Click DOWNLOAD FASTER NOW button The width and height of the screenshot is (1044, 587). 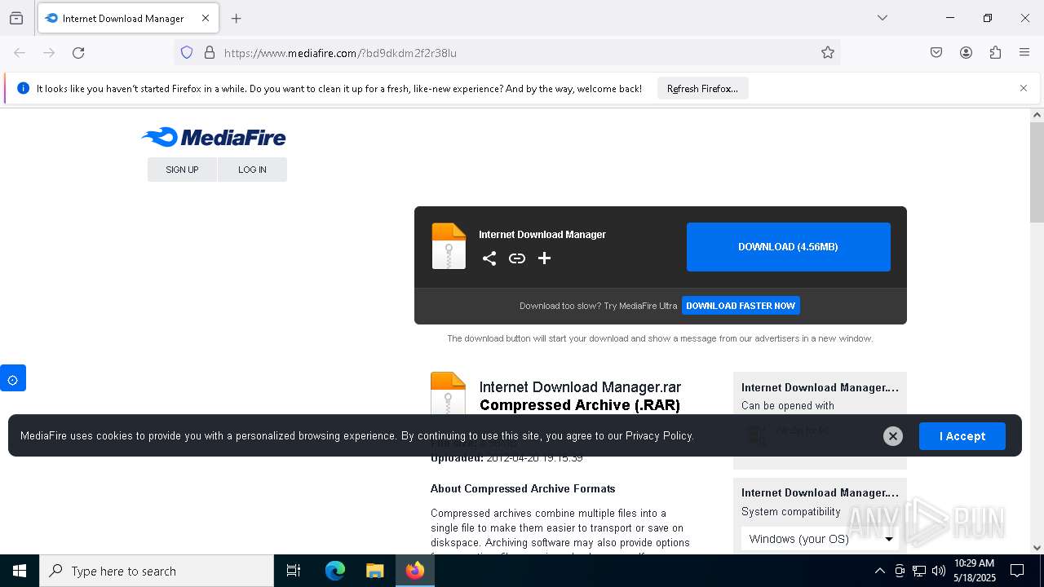pyautogui.click(x=741, y=306)
